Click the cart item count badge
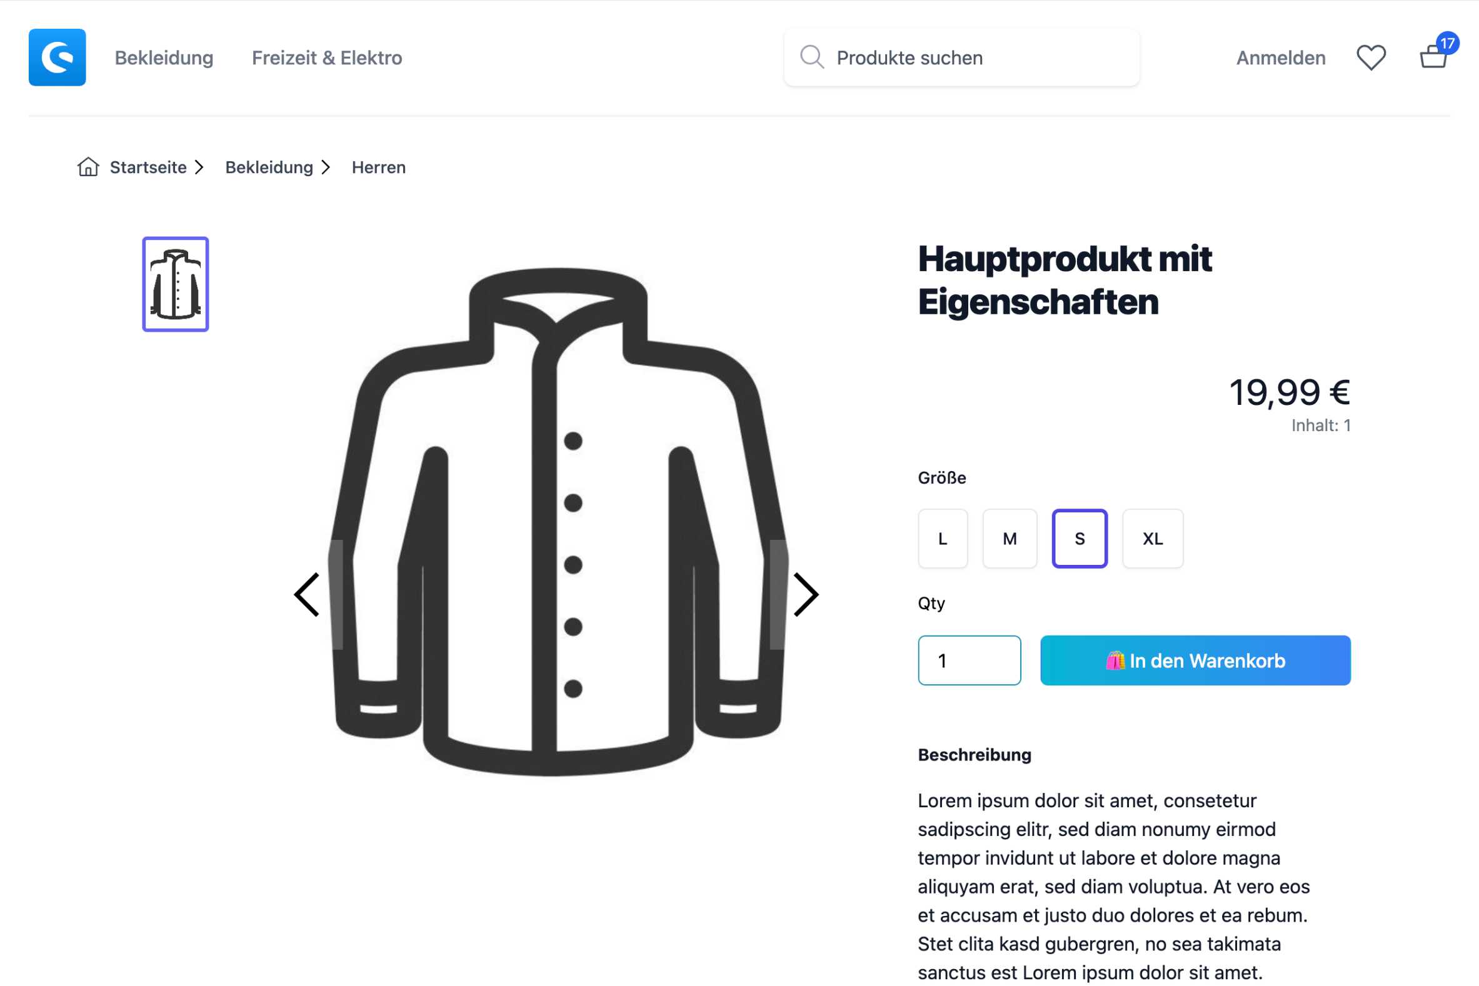Screen dimensions: 1479x986 (x=1448, y=43)
